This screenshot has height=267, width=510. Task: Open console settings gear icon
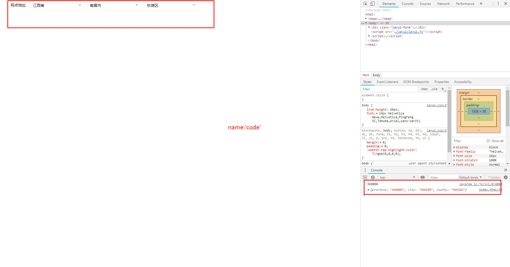(505, 177)
